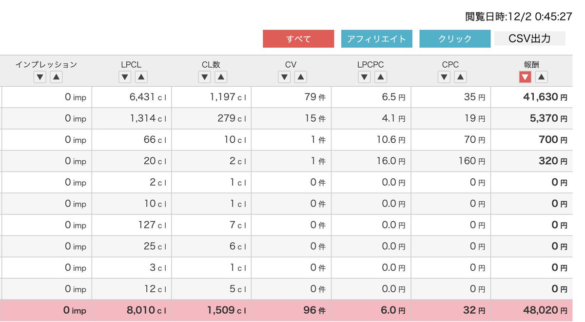Sort CV column ascending

301,77
